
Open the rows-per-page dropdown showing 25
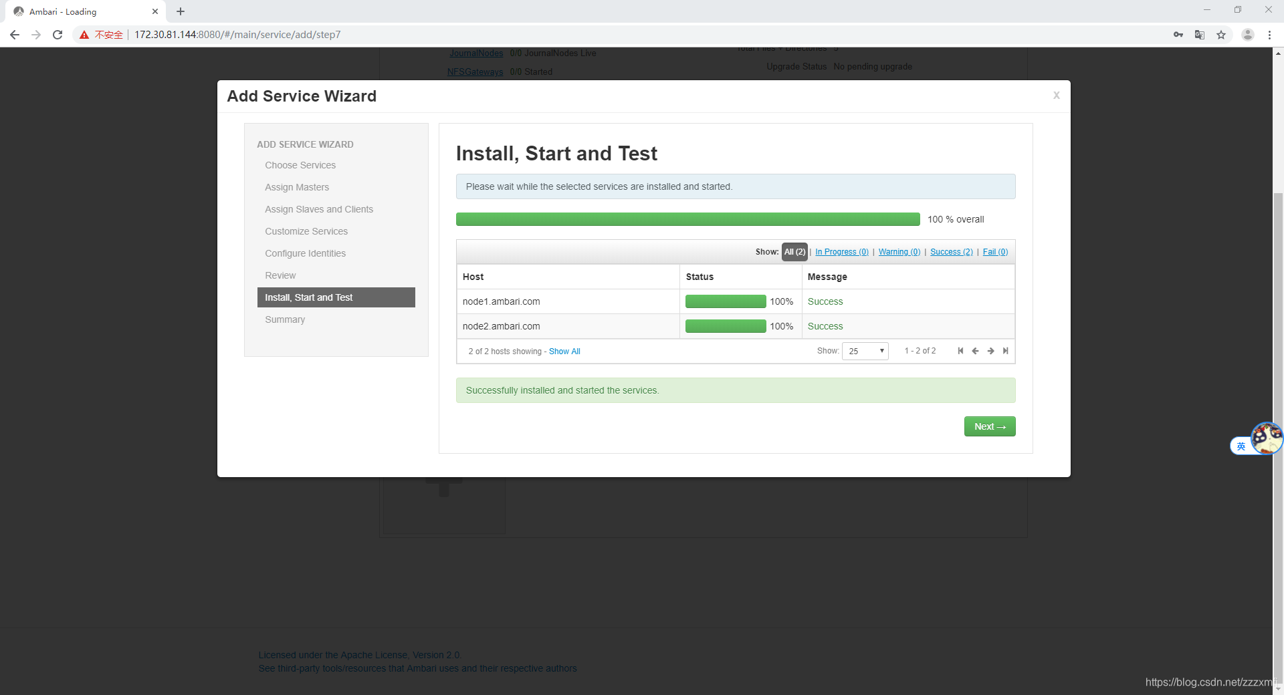coord(865,351)
